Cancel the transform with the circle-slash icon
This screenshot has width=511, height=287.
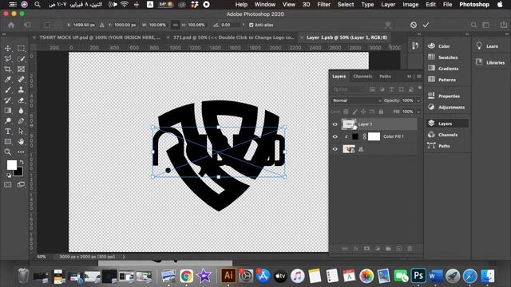(414, 25)
